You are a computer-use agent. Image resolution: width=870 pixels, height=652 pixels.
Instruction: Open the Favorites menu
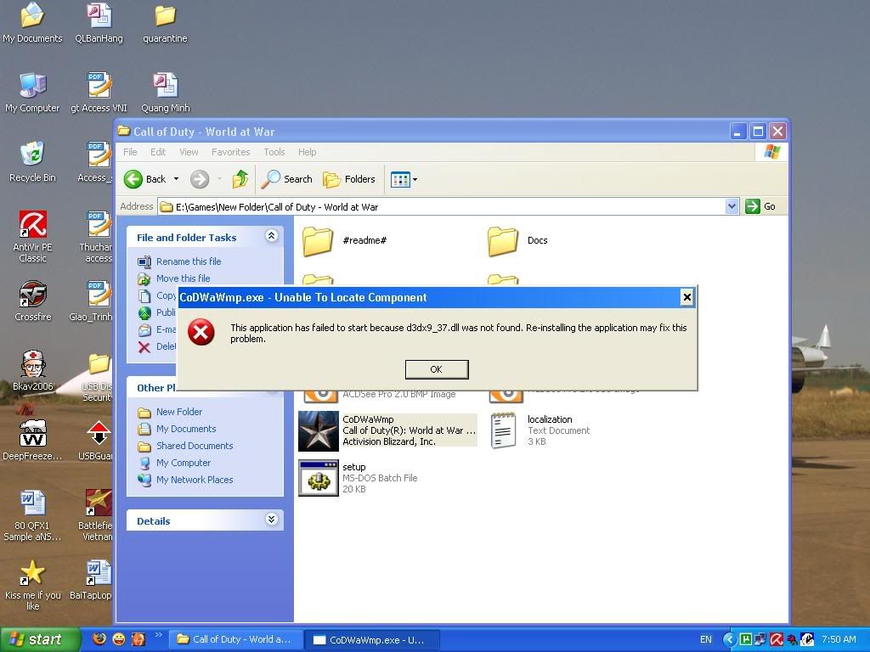[231, 152]
